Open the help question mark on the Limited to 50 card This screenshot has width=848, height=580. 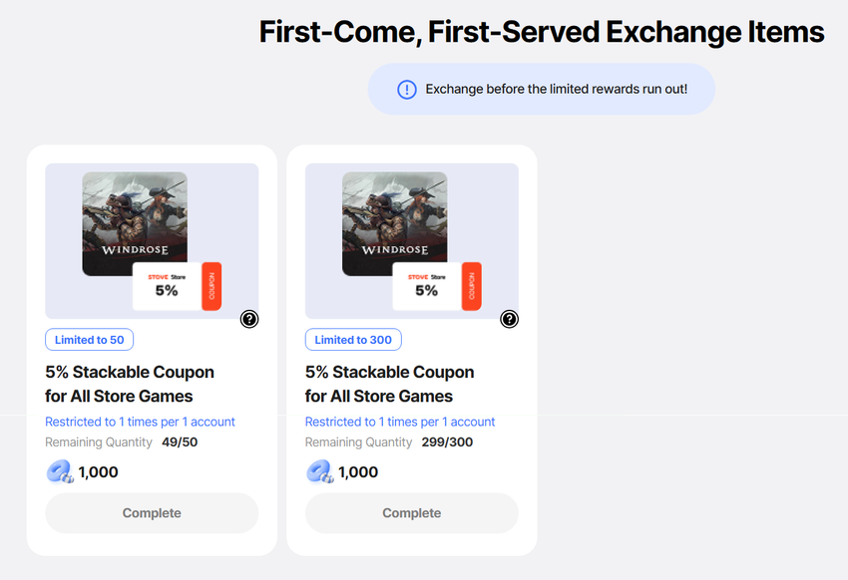tap(249, 319)
